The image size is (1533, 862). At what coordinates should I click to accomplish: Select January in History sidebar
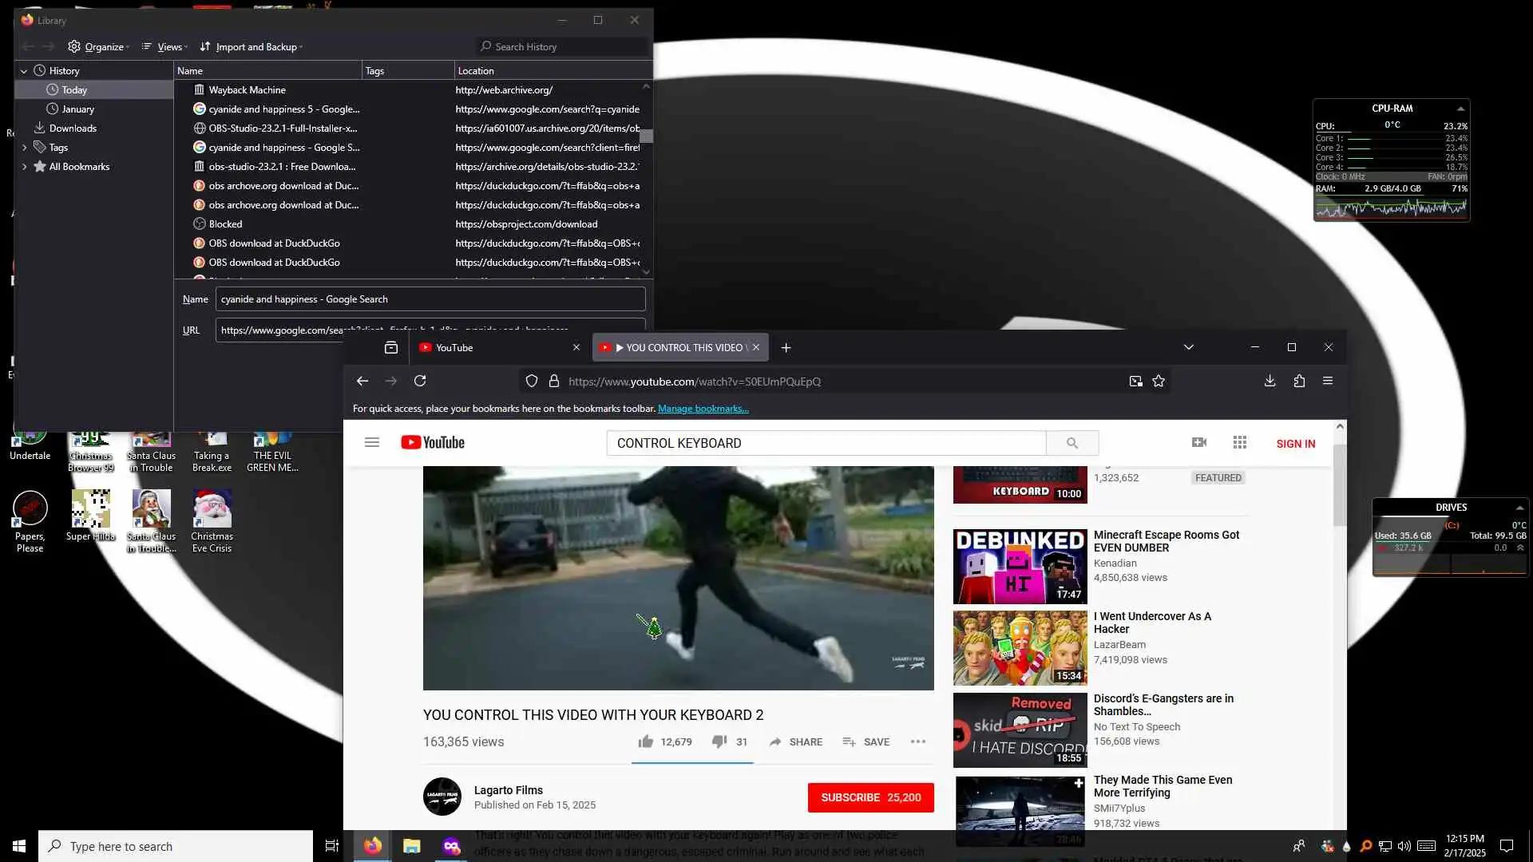tap(77, 109)
